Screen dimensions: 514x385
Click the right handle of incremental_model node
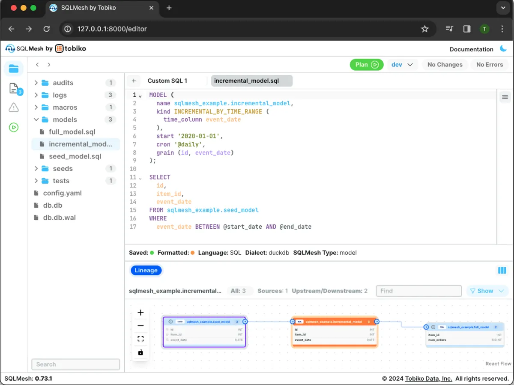377,321
